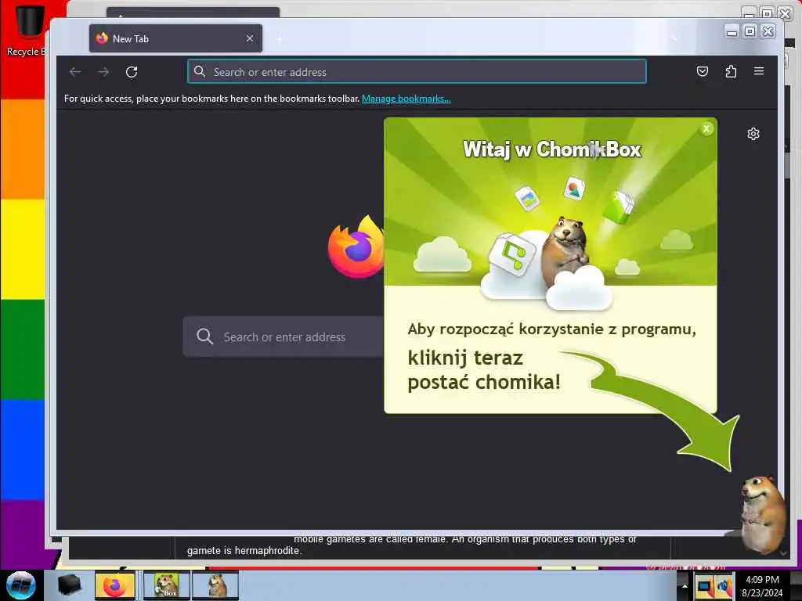Click the 'Witaj w ChomikBox' heading
This screenshot has width=802, height=601.
click(552, 149)
